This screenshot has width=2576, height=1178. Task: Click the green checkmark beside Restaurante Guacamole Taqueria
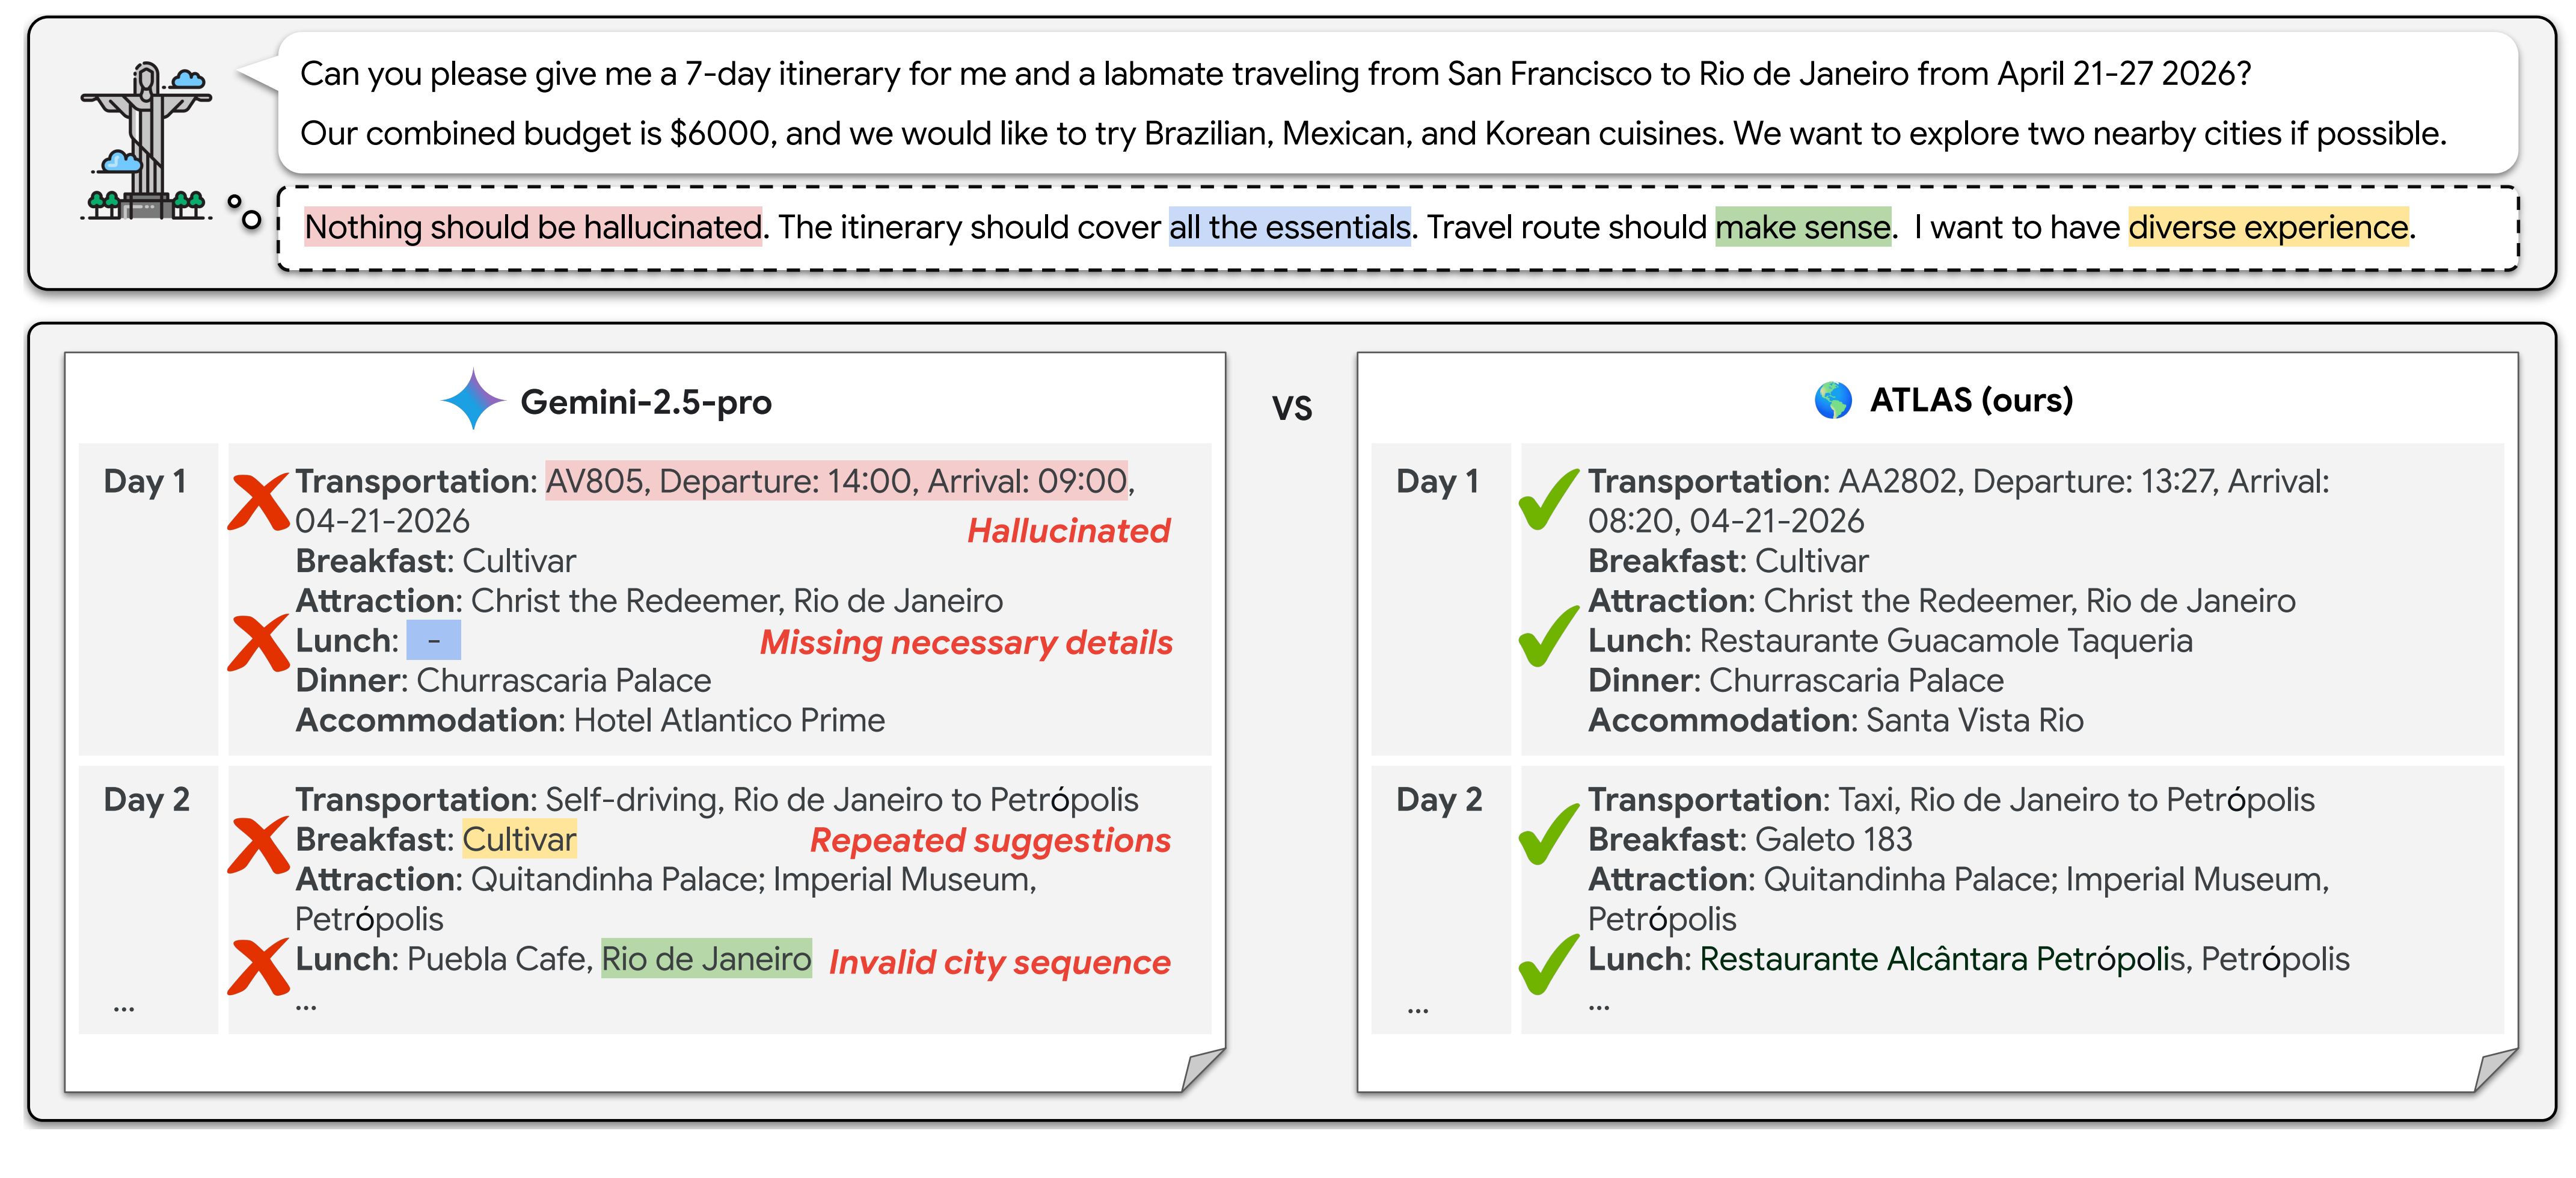pyautogui.click(x=1547, y=637)
